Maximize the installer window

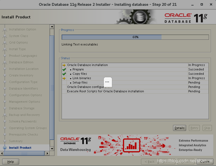[x=202, y=4]
